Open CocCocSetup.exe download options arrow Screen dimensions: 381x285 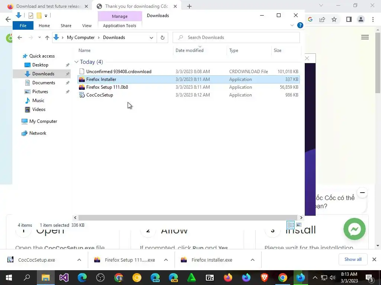click(x=79, y=260)
